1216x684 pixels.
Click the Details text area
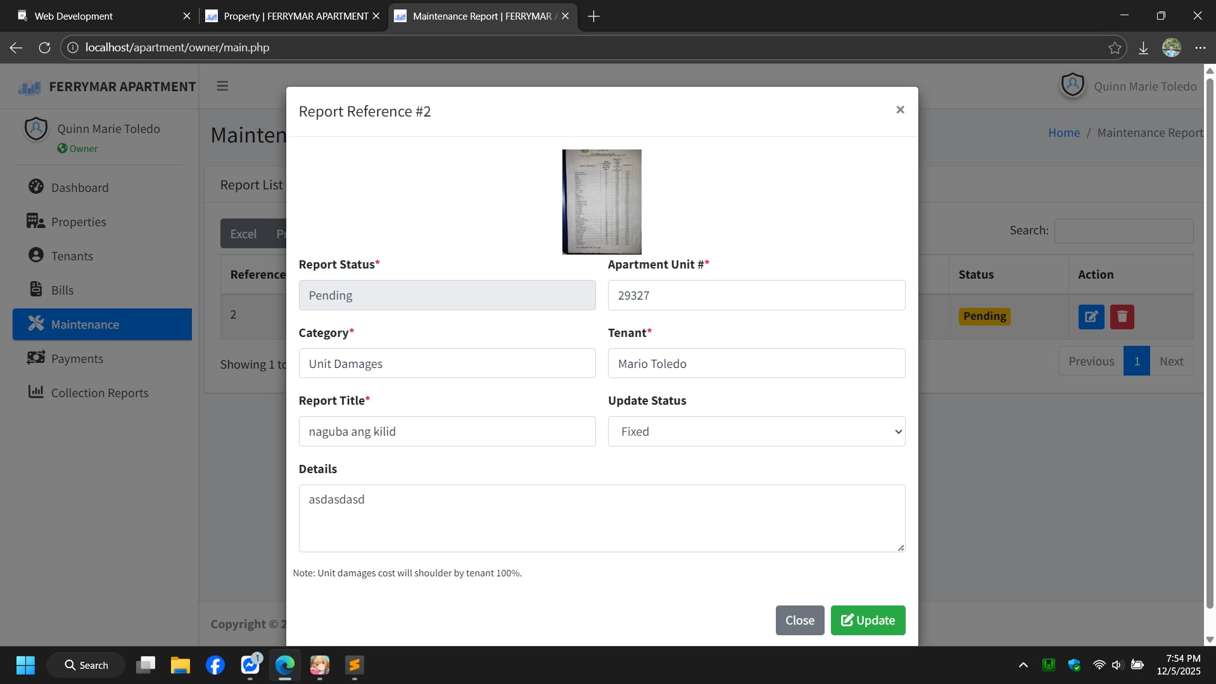tap(602, 518)
